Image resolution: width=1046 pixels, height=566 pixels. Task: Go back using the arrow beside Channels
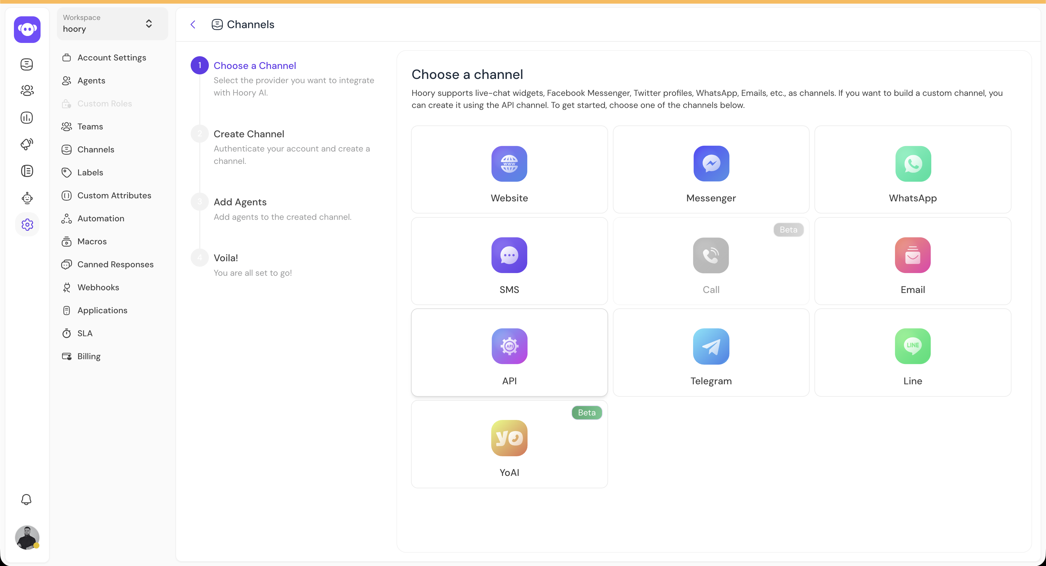(x=193, y=25)
